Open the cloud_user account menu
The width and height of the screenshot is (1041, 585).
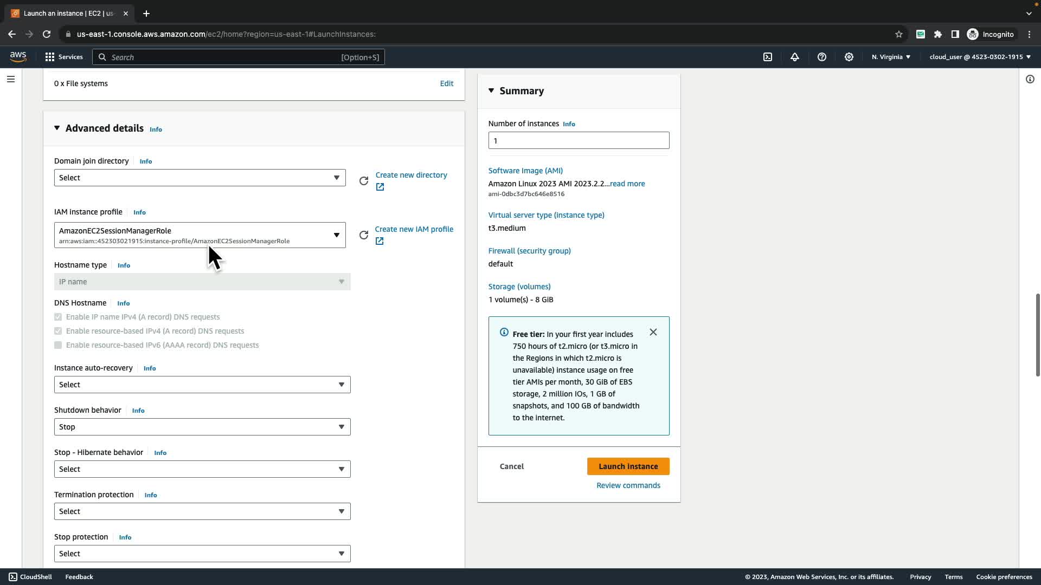980,57
